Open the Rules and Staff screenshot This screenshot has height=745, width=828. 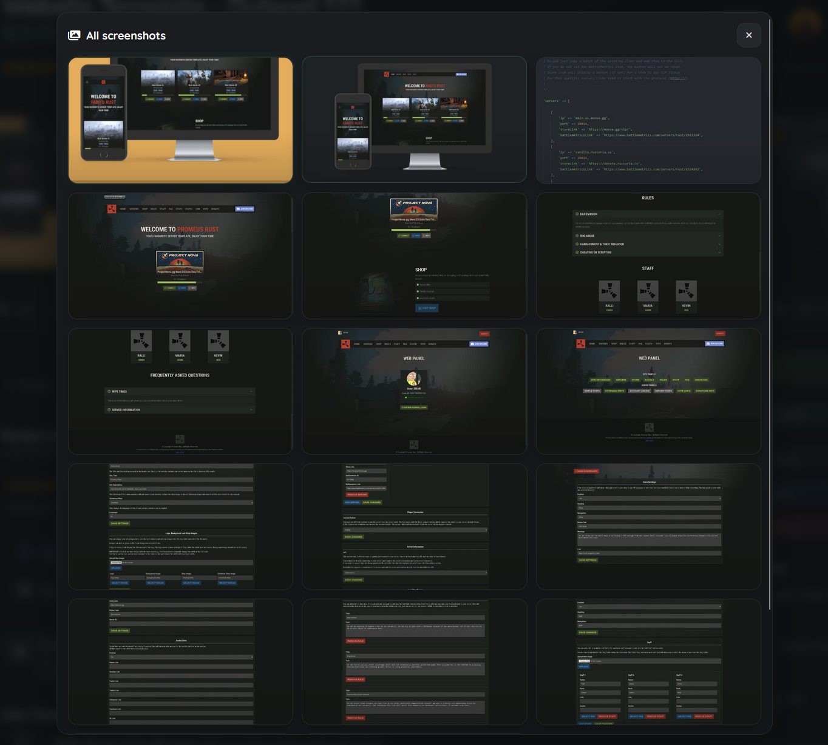648,256
